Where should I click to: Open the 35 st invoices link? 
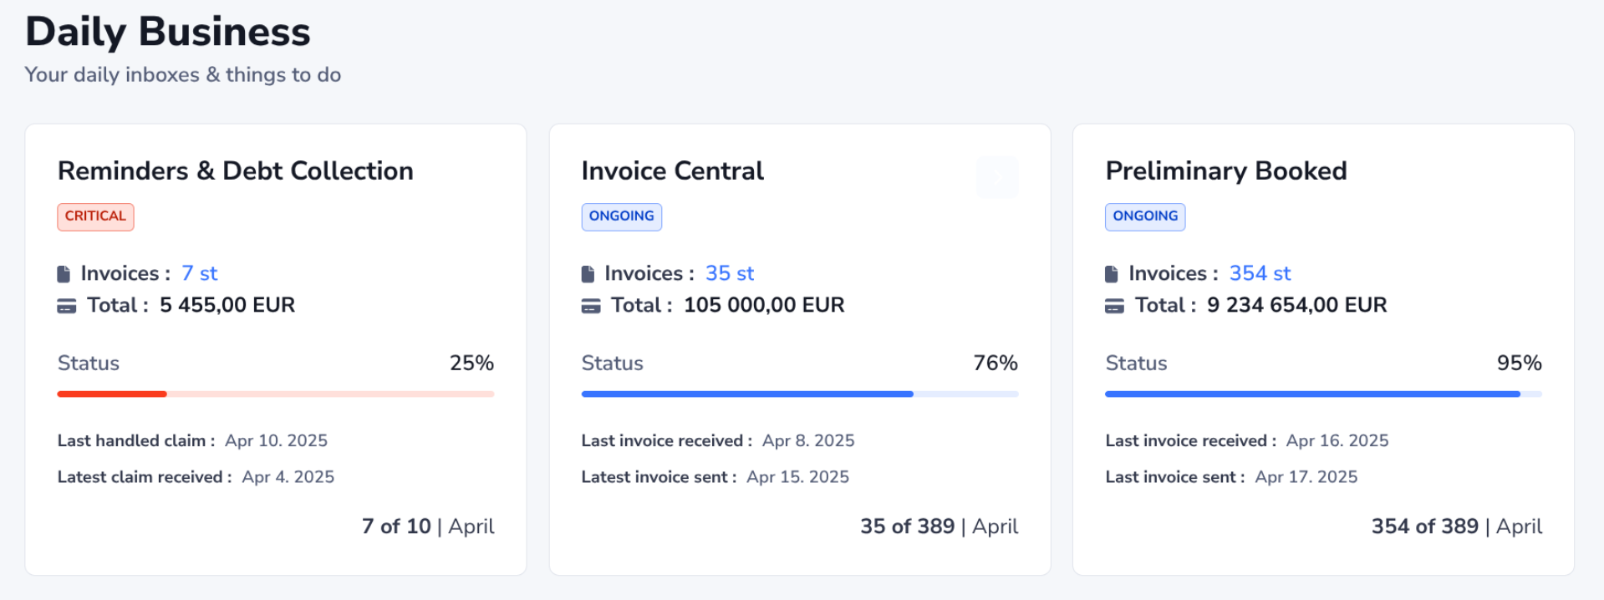tap(729, 273)
